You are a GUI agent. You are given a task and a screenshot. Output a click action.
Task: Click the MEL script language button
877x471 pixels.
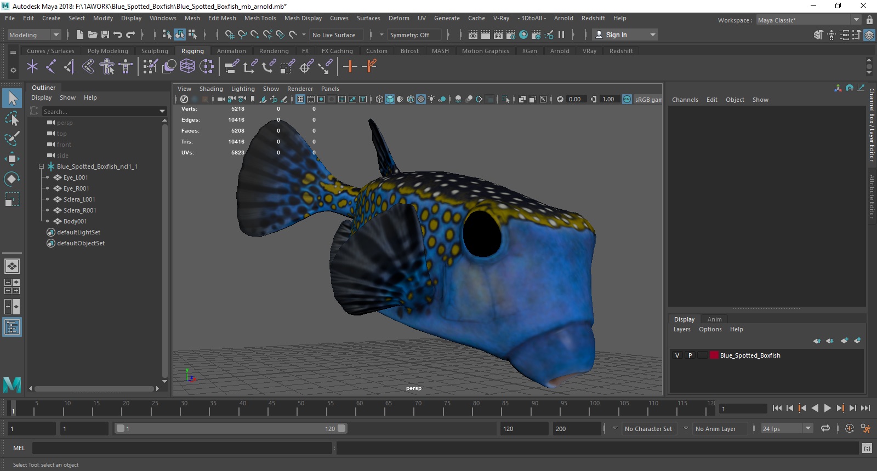tap(19, 448)
